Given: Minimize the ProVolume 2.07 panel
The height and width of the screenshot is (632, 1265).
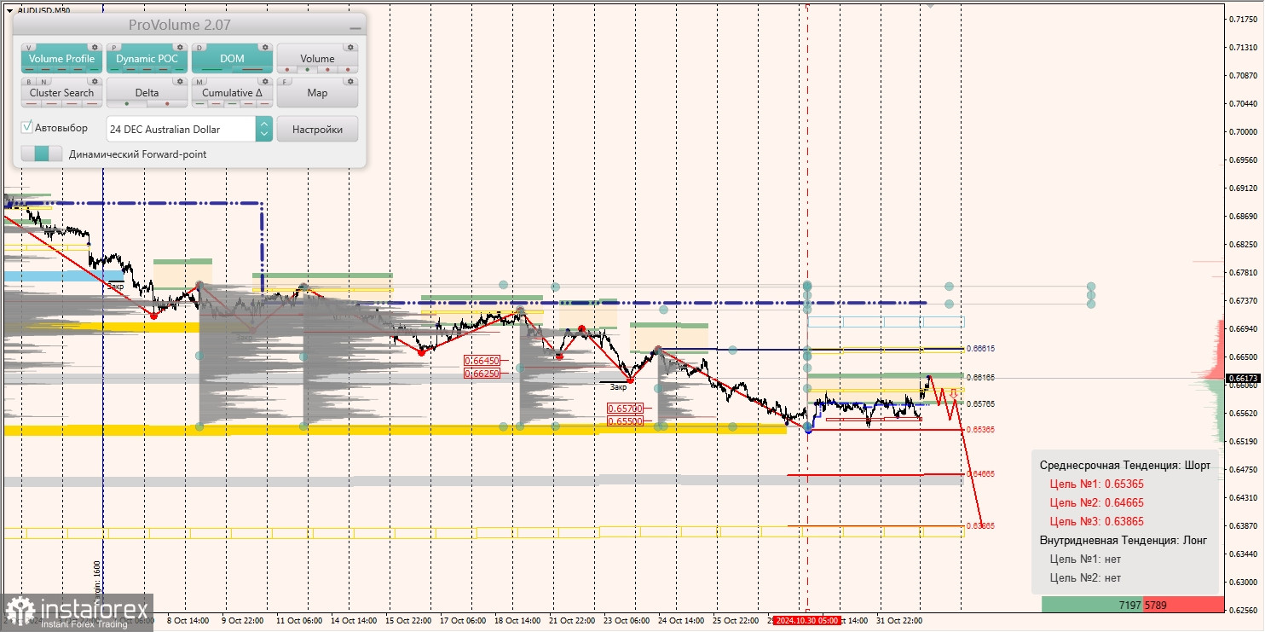Looking at the screenshot, I should 355,27.
